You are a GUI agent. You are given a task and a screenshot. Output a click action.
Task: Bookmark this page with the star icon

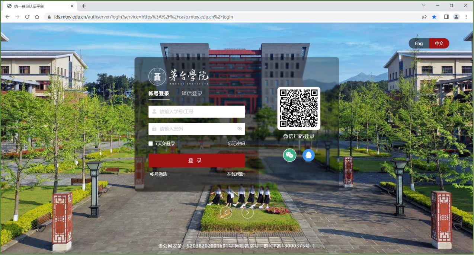click(434, 17)
